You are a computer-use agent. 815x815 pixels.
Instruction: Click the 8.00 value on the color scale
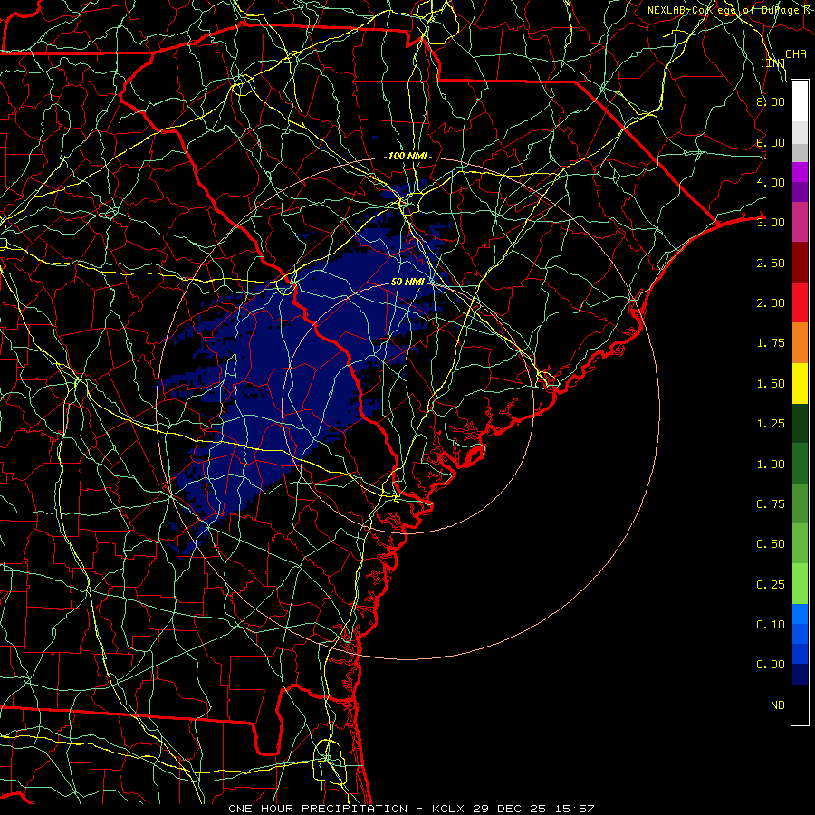coord(771,101)
